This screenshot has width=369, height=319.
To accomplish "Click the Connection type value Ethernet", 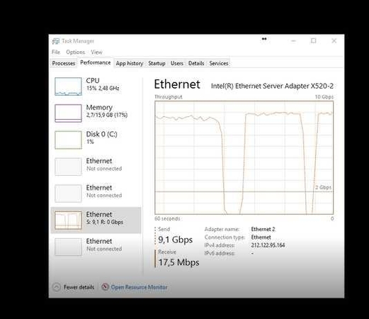I will point(261,237).
